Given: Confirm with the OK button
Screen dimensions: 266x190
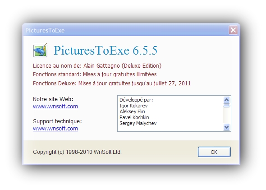Looking at the screenshot, I should 214,152.
